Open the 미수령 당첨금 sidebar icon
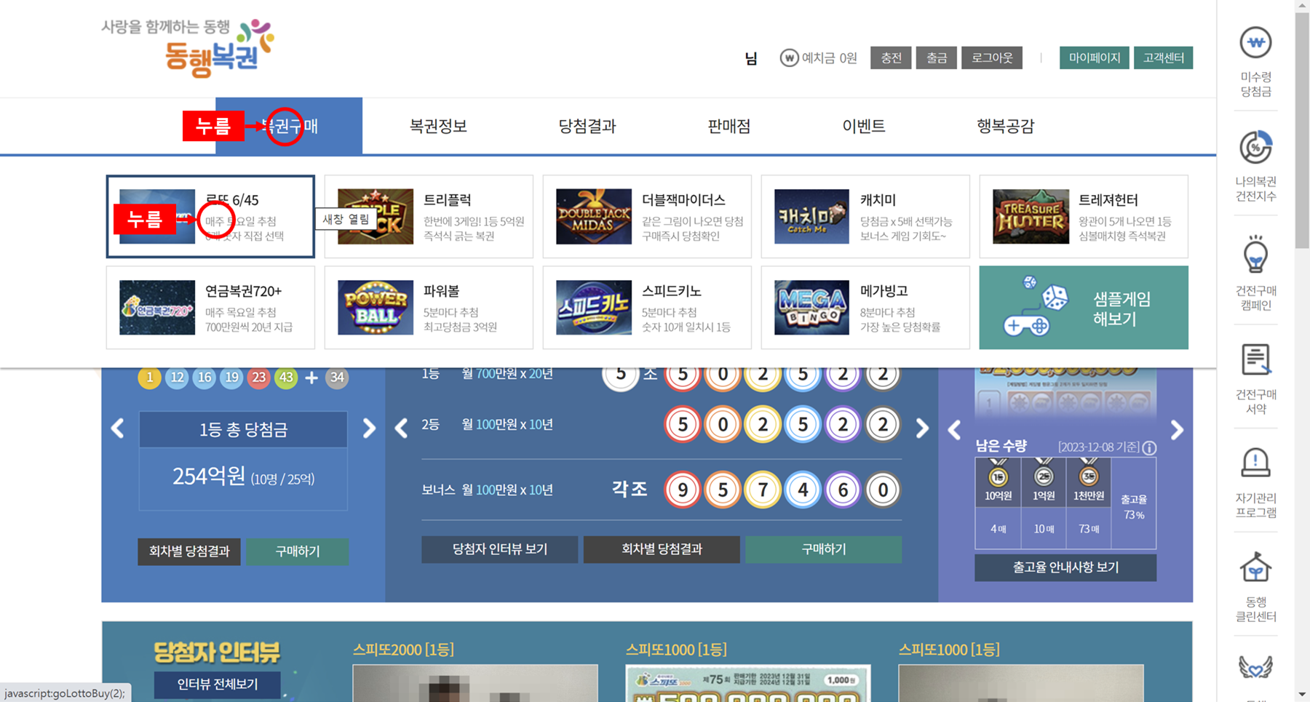The width and height of the screenshot is (1310, 702). 1255,42
